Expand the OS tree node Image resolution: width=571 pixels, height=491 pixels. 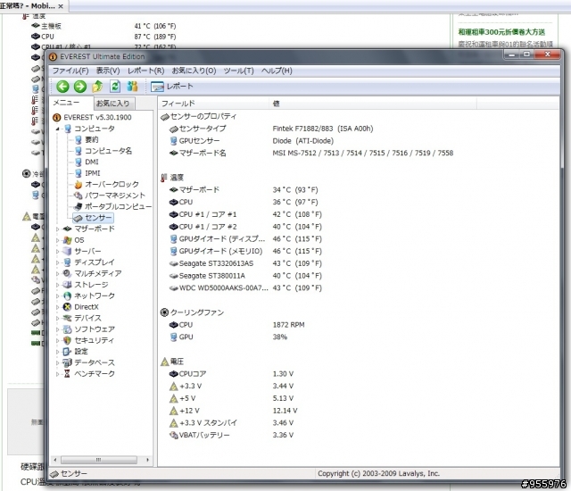[x=57, y=240]
